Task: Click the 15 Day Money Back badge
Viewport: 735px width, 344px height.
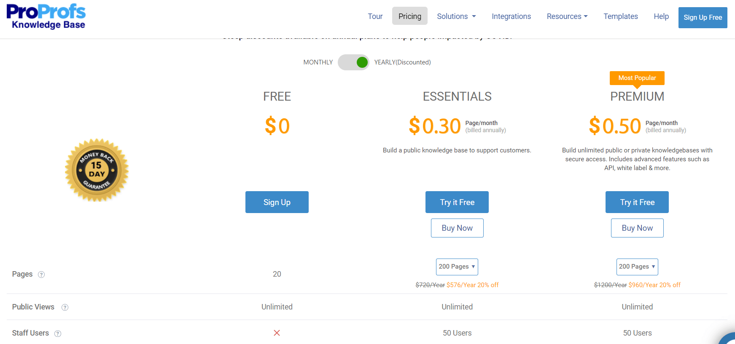Action: pos(97,170)
